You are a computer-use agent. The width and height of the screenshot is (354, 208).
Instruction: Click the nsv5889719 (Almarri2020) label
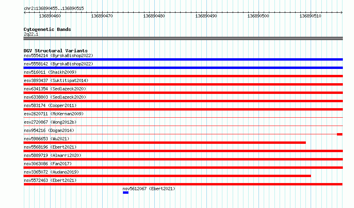tap(53, 155)
